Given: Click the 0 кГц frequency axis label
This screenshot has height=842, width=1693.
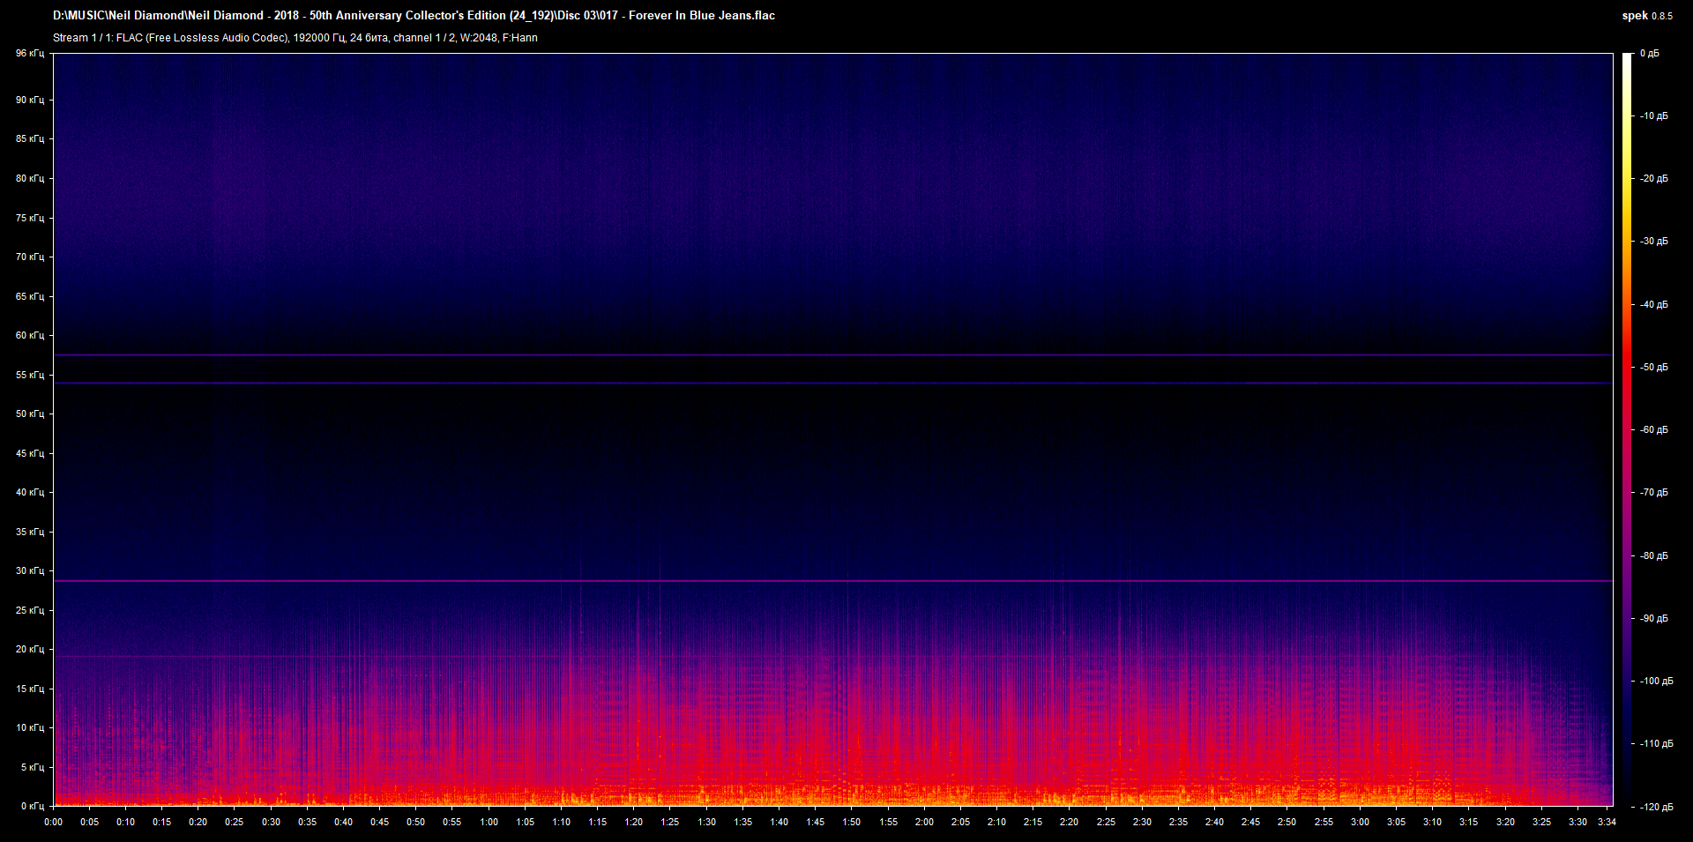Looking at the screenshot, I should click(32, 806).
